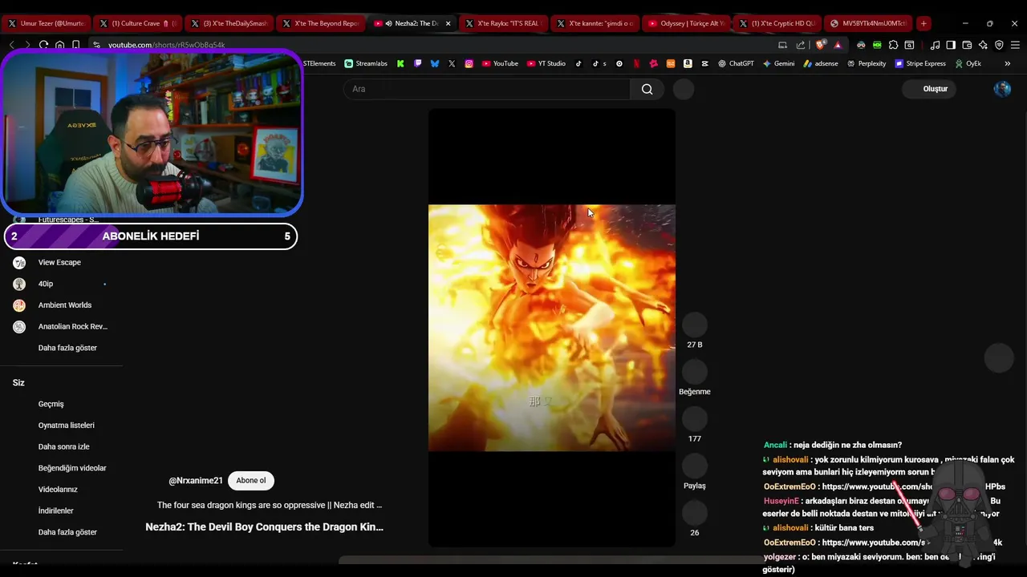Open 'İndirilenler' downloads
Screen dimensions: 1027x577
[55, 510]
